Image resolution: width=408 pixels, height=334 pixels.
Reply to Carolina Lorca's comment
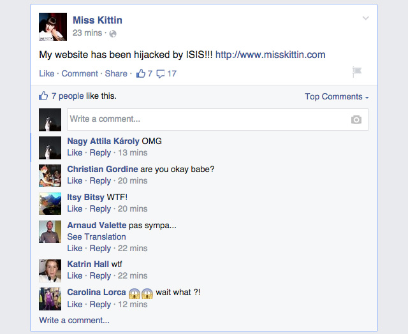pos(100,304)
